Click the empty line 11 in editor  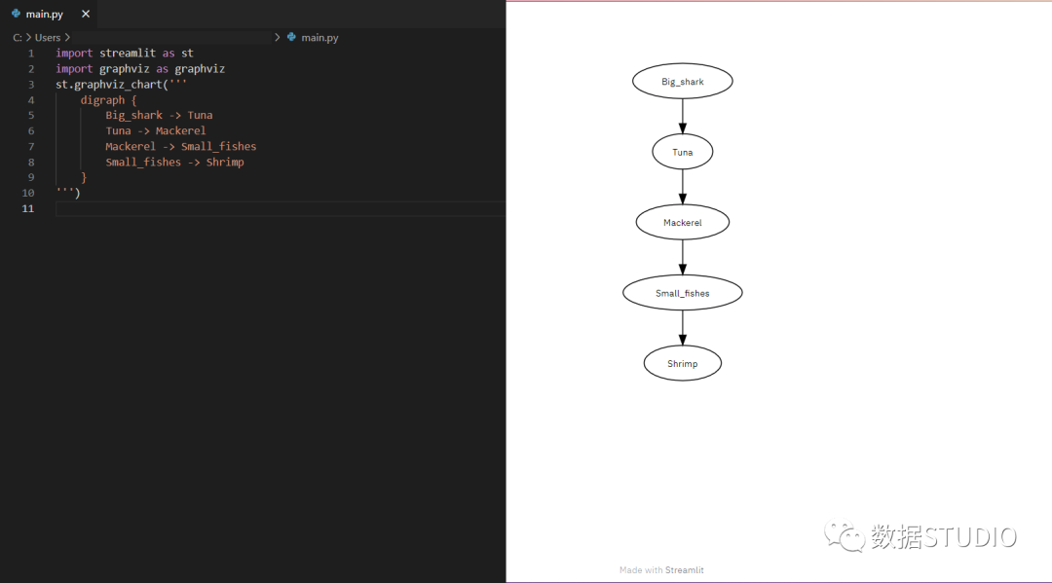click(x=281, y=208)
